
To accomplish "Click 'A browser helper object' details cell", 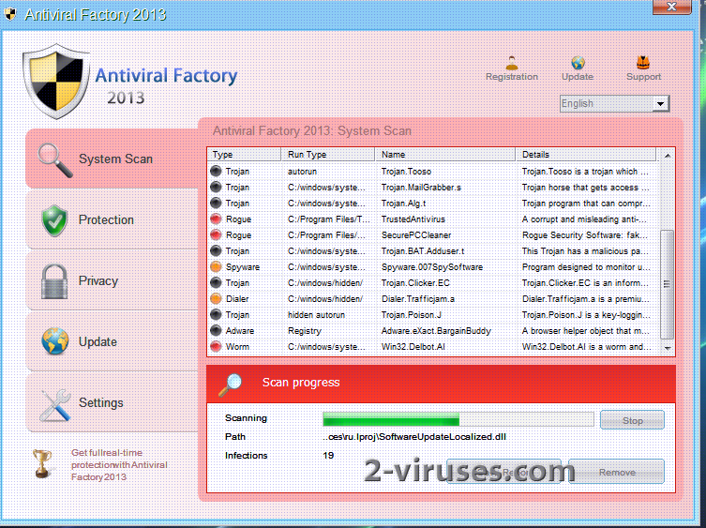I will [x=585, y=331].
